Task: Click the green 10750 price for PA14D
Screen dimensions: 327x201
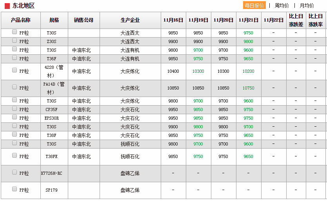Action: tap(248, 88)
